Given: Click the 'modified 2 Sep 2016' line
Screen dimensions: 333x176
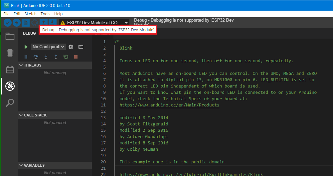Looking at the screenshot, I should [144, 130].
